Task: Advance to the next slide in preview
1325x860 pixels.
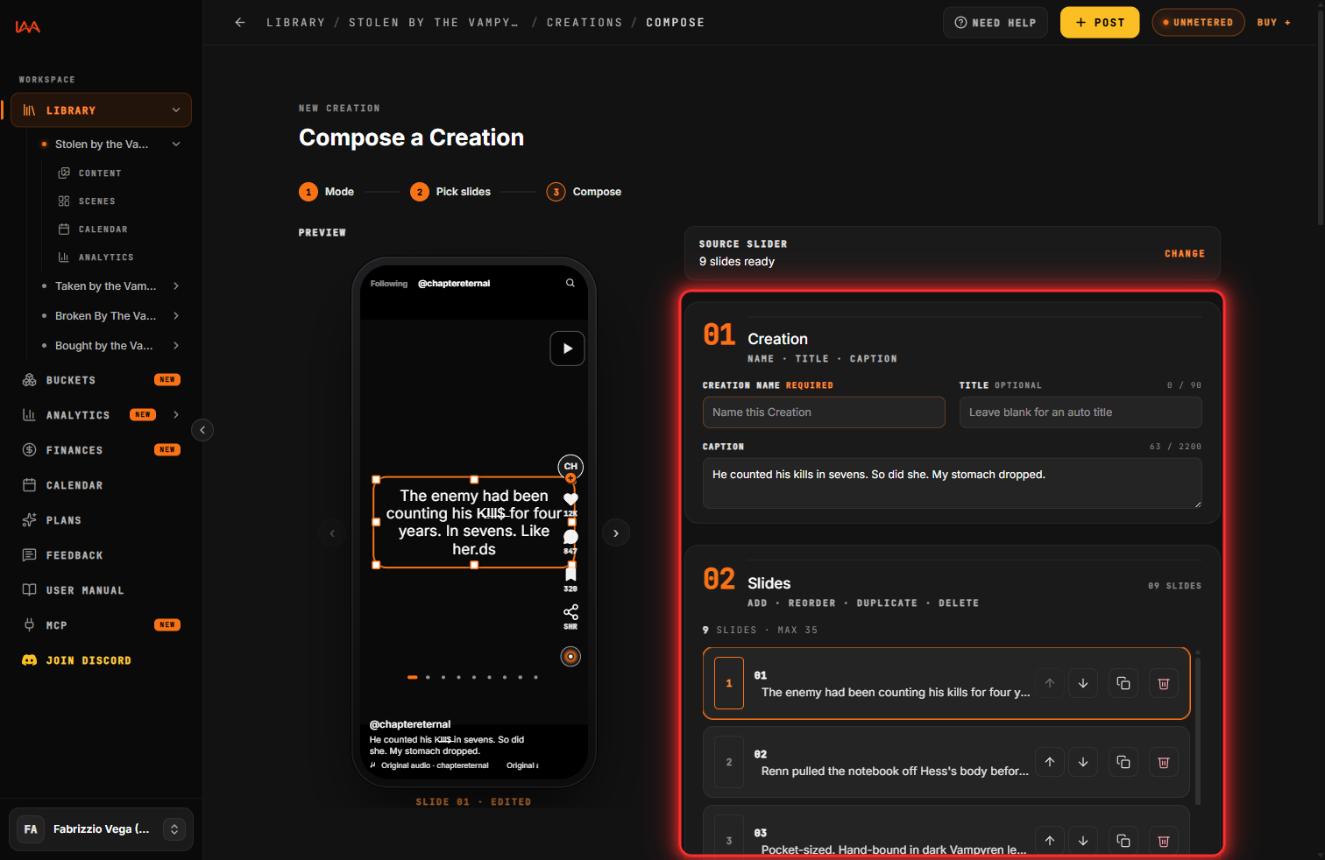Action: 616,533
